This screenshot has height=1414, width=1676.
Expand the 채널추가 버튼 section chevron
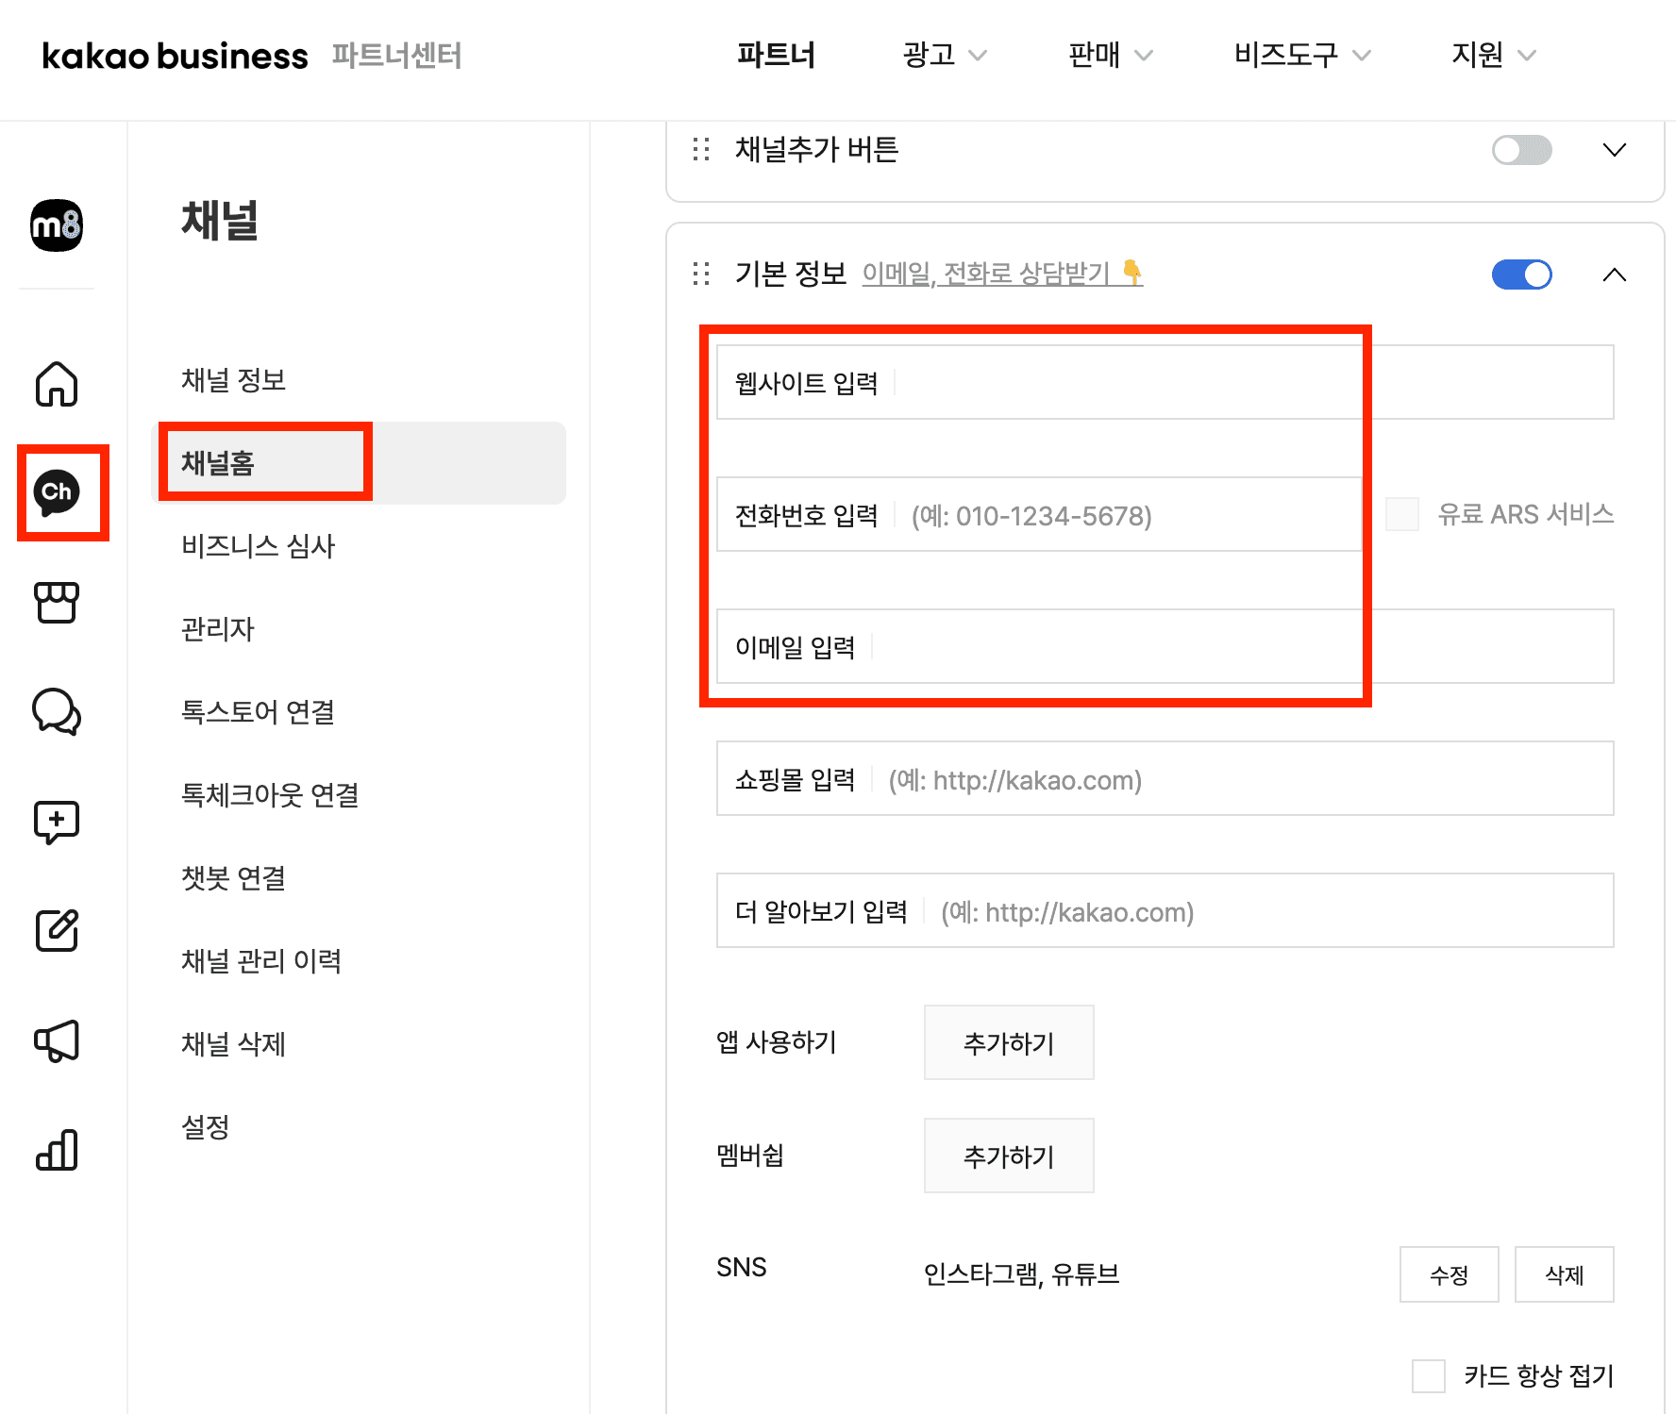coord(1614,150)
